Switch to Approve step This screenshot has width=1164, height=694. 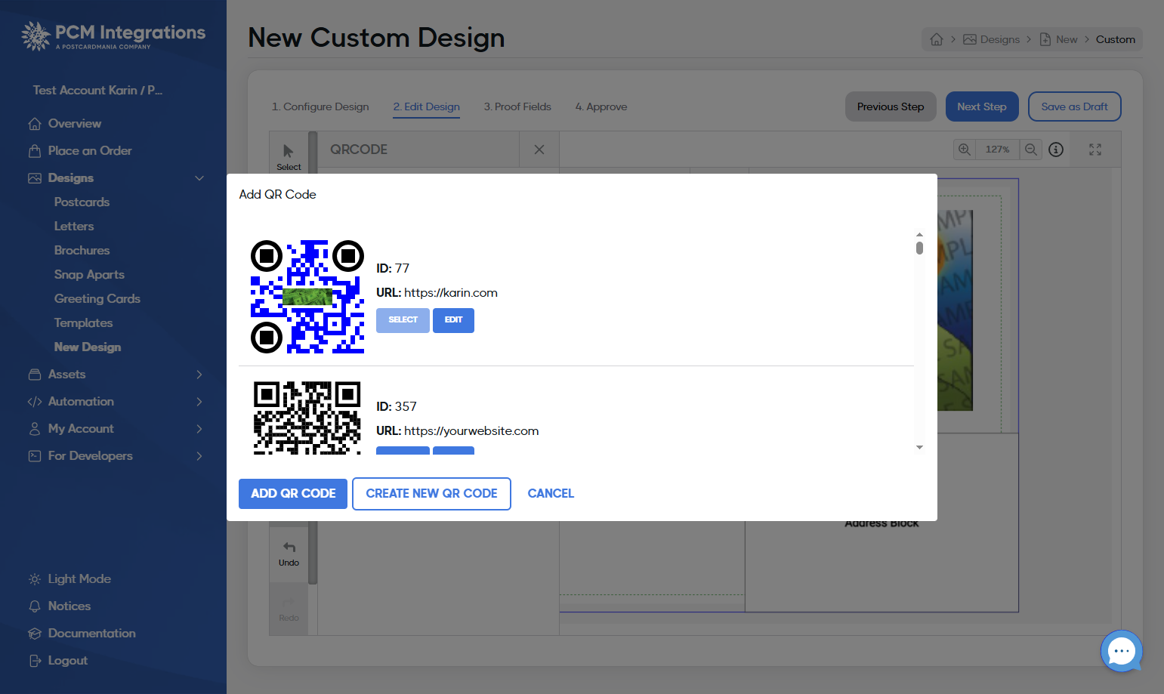(601, 106)
